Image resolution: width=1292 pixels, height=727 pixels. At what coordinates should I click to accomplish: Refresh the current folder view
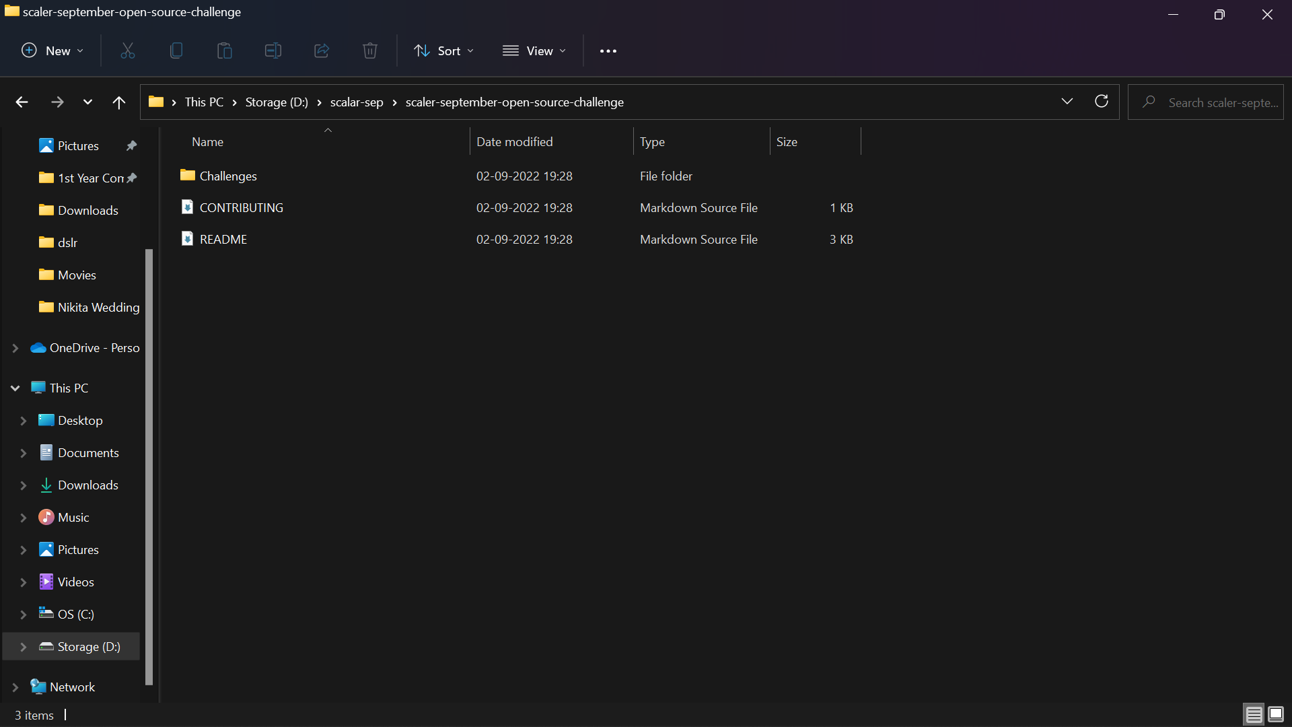pos(1102,102)
